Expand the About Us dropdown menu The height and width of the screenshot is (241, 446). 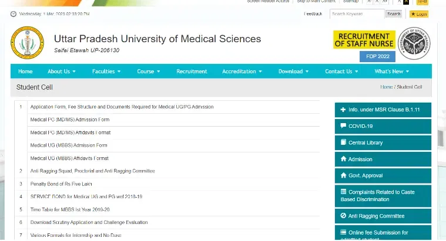tap(62, 72)
